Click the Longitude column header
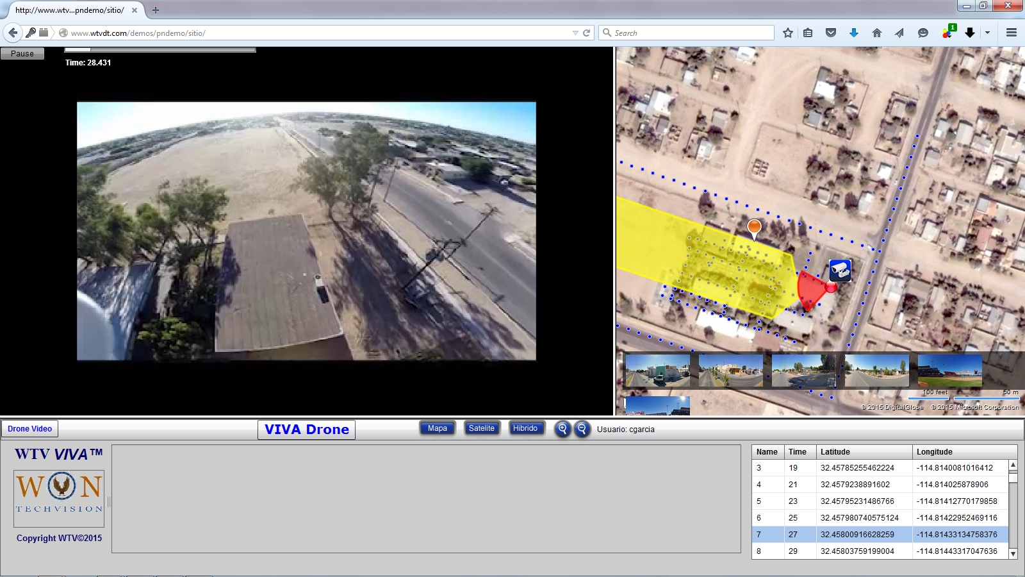The height and width of the screenshot is (577, 1025). pyautogui.click(x=965, y=452)
